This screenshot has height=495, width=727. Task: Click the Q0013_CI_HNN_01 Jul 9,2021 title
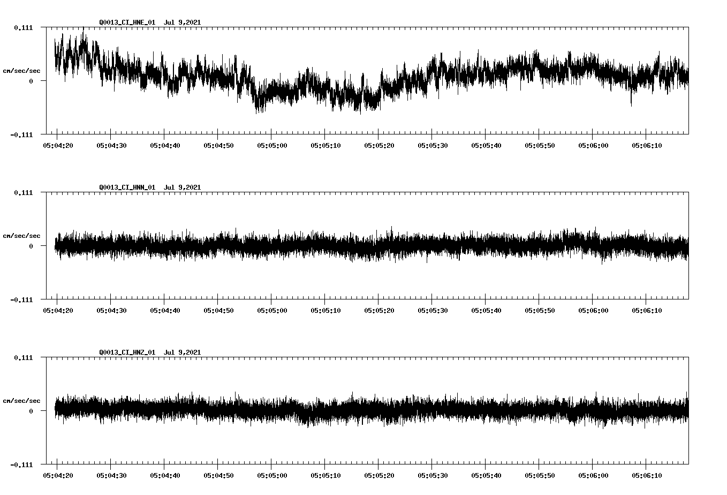coord(150,187)
